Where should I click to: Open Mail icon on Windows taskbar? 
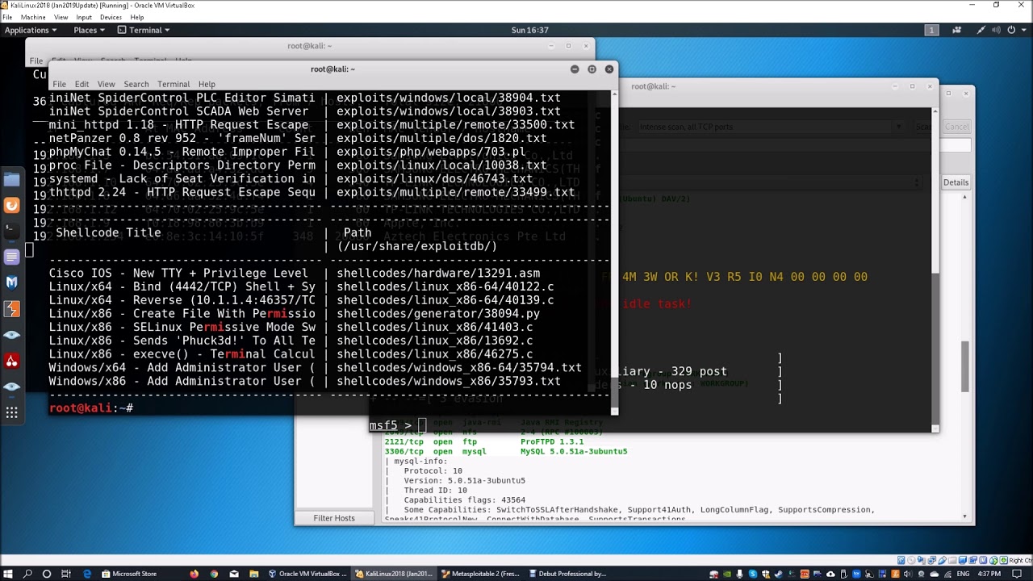[234, 574]
